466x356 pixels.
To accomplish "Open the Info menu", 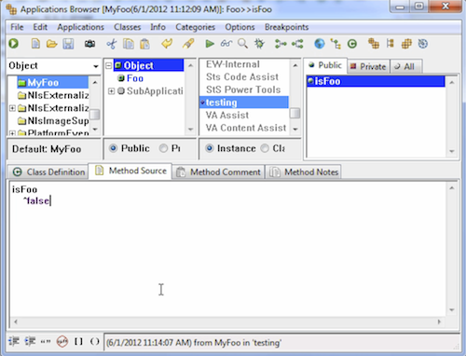I will click(x=158, y=27).
